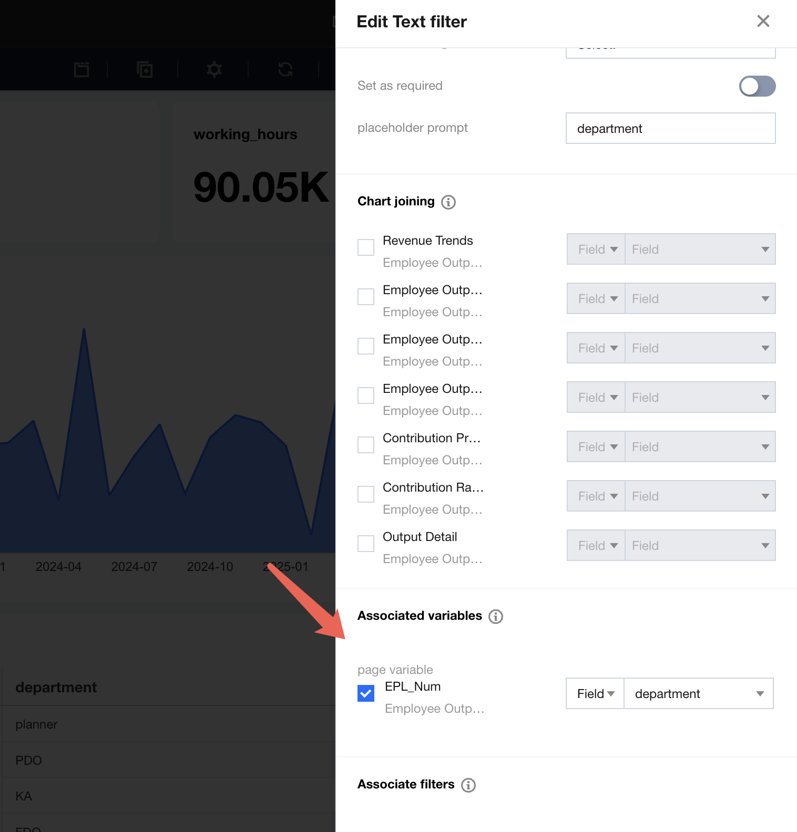Image resolution: width=797 pixels, height=832 pixels.
Task: Tick the Contribution Pr… chart checkbox
Action: coord(366,445)
